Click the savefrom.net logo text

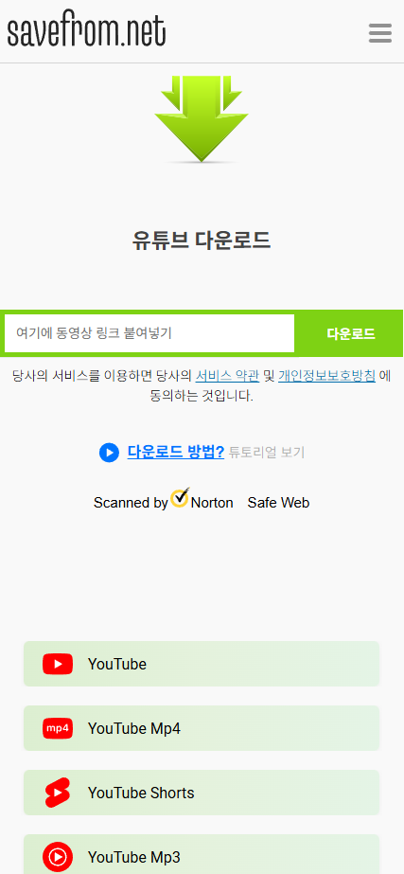pos(86,30)
